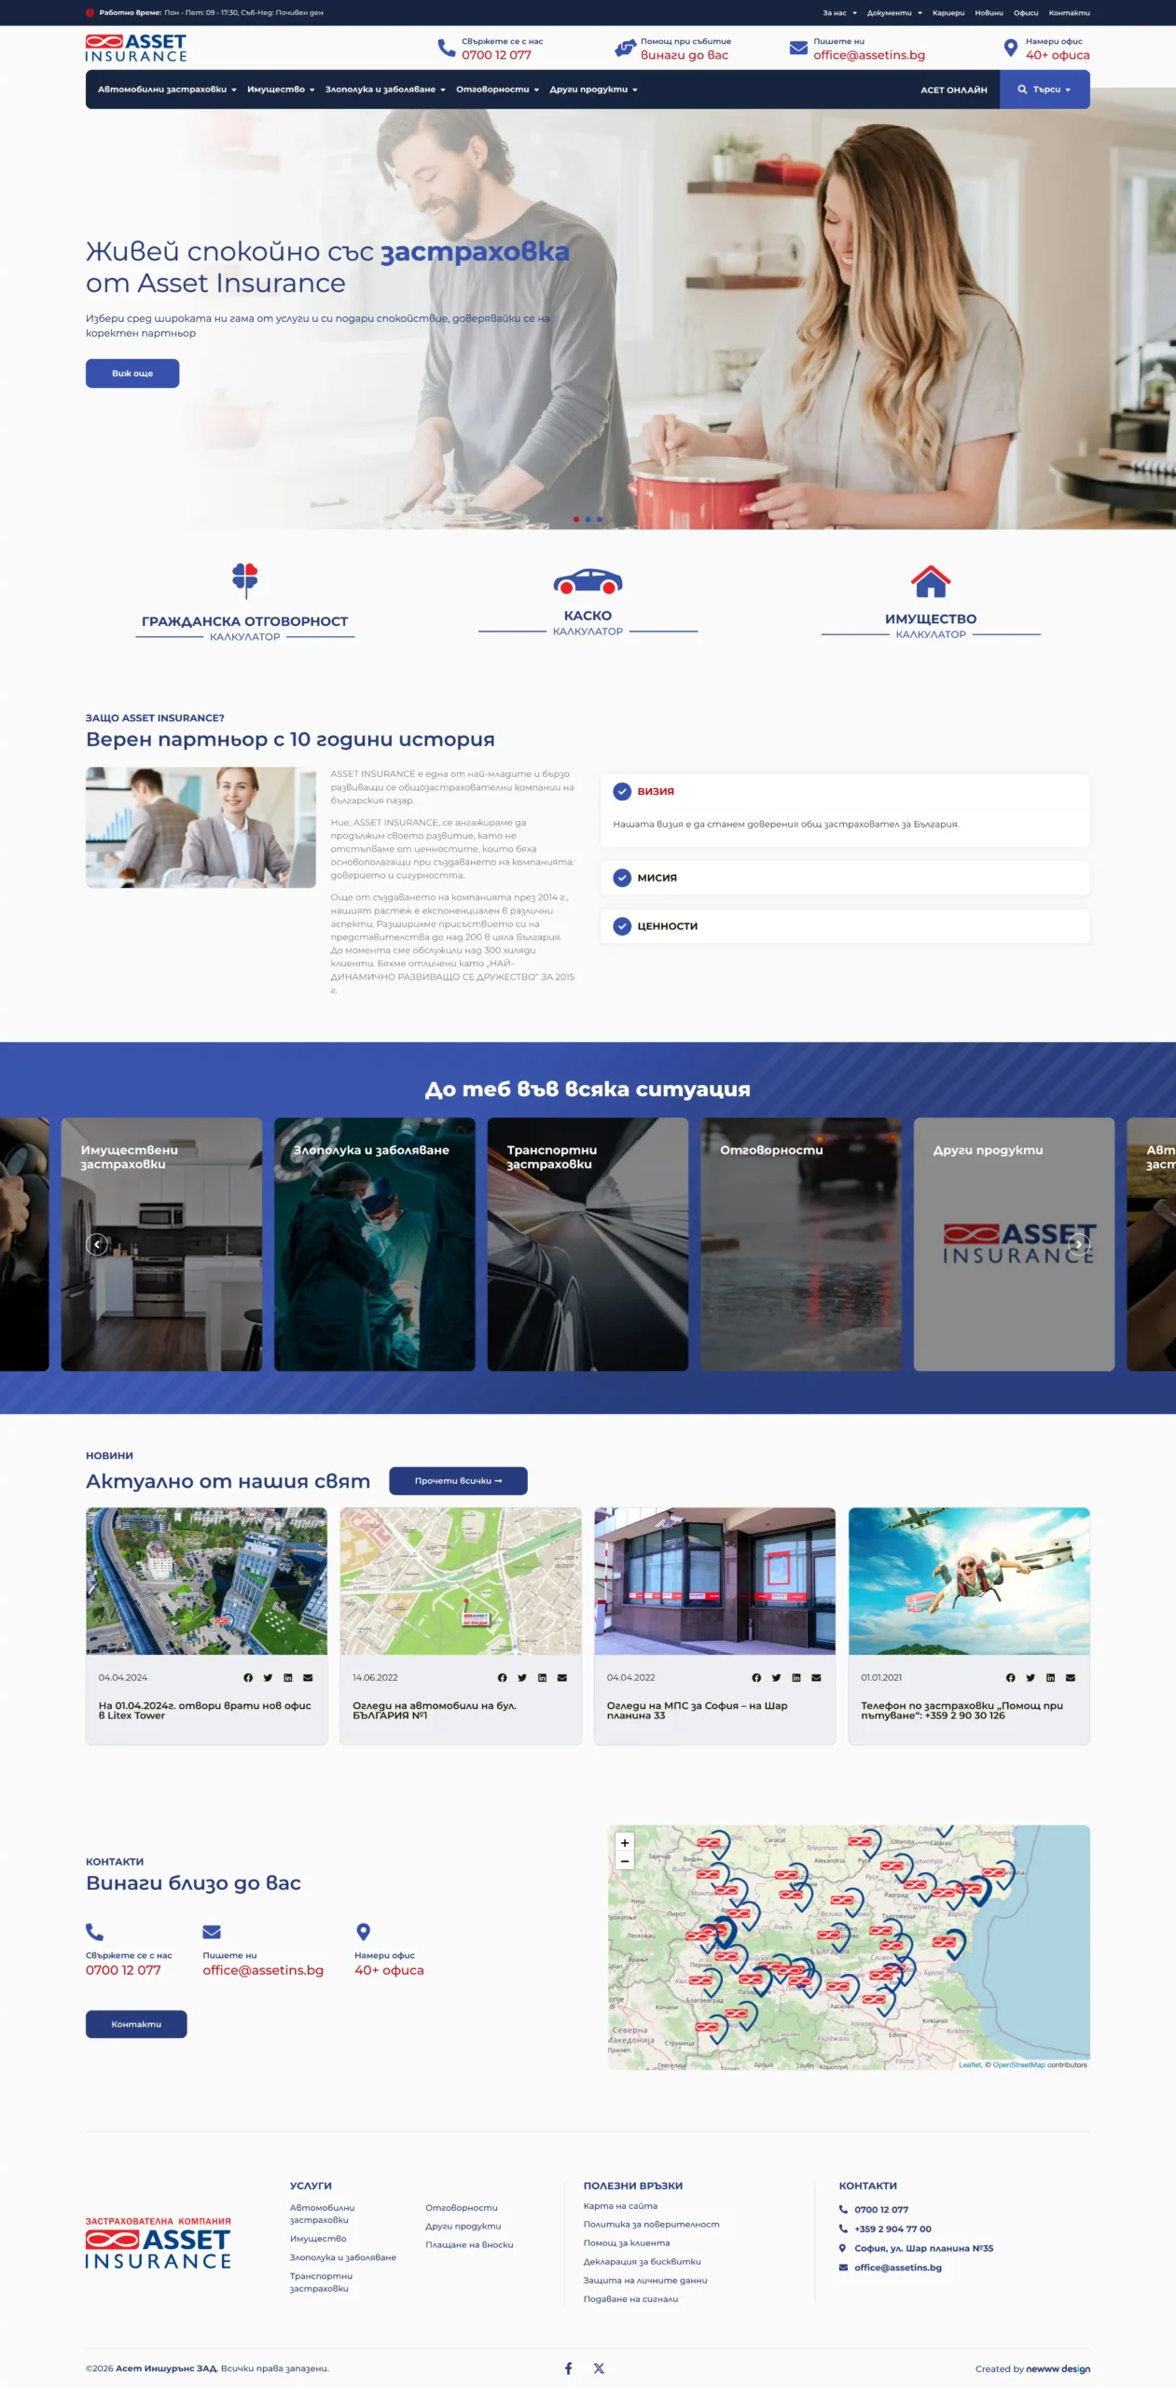Go to Офиси in the top bar
1176x2388 pixels.
click(1026, 13)
